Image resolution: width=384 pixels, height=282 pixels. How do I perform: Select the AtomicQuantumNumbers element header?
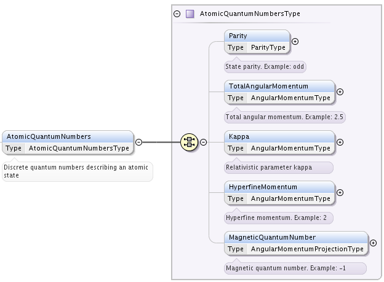click(x=68, y=137)
